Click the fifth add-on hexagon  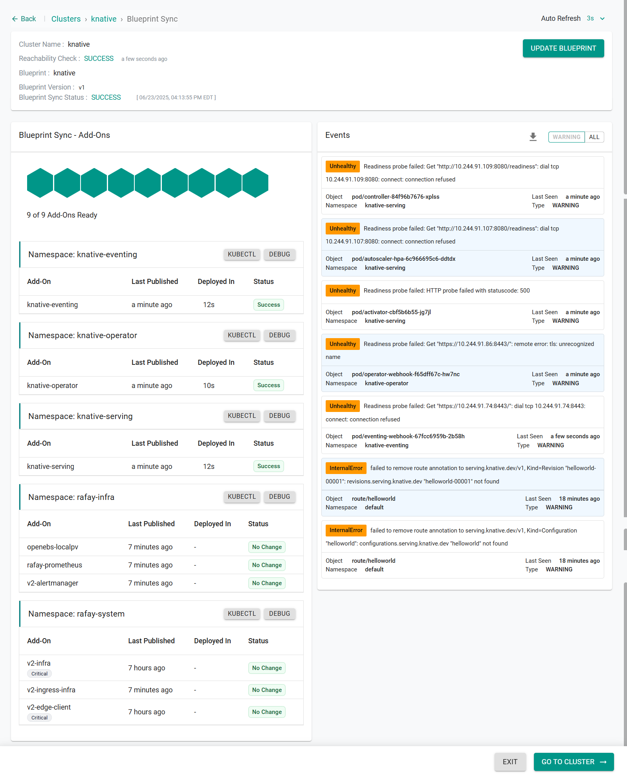[148, 183]
